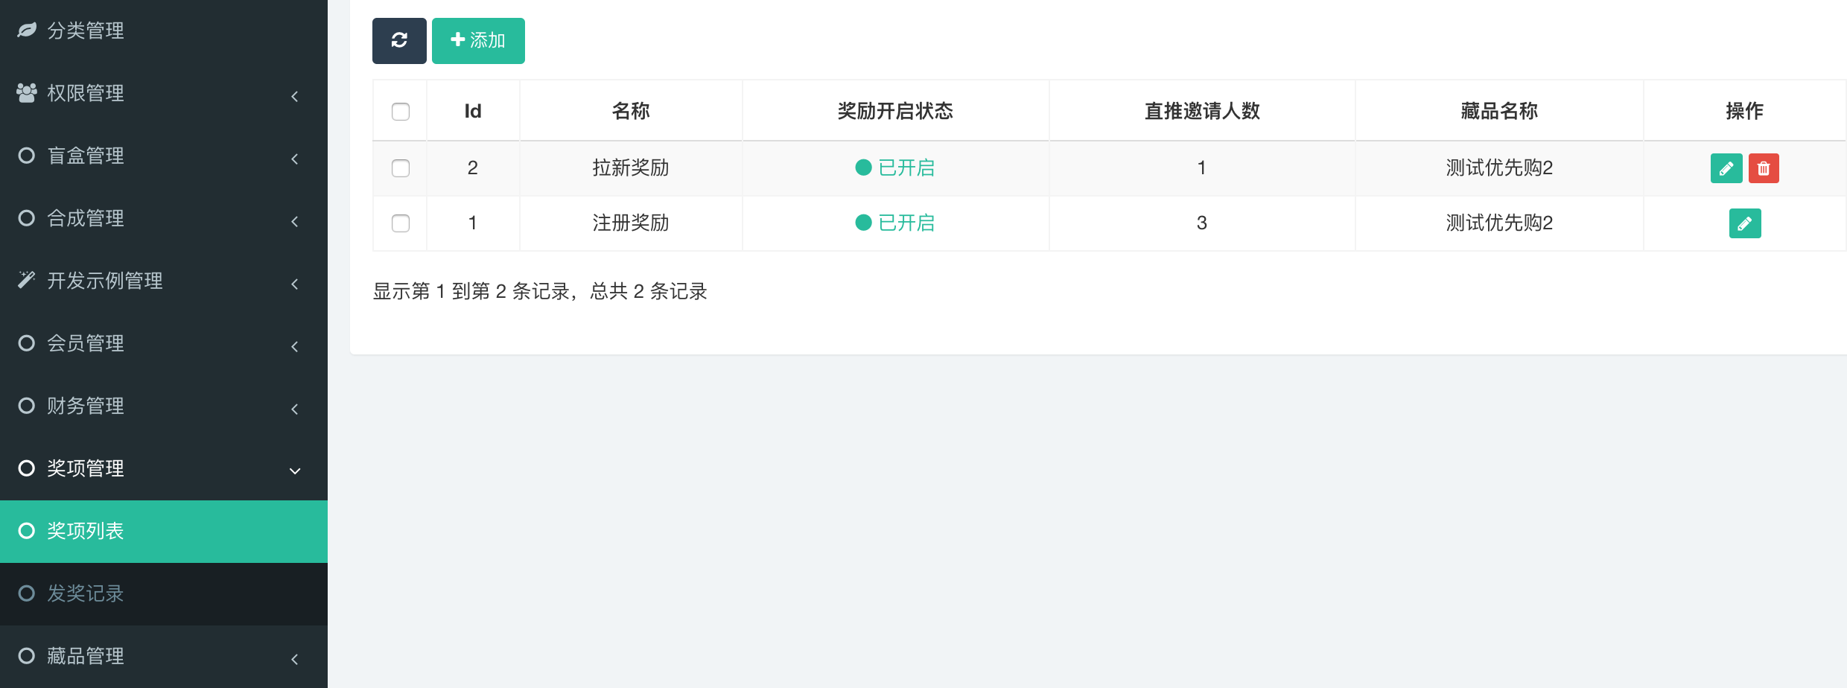This screenshot has height=688, width=1847.
Task: Check the checkbox for row Id 2
Action: (x=401, y=168)
